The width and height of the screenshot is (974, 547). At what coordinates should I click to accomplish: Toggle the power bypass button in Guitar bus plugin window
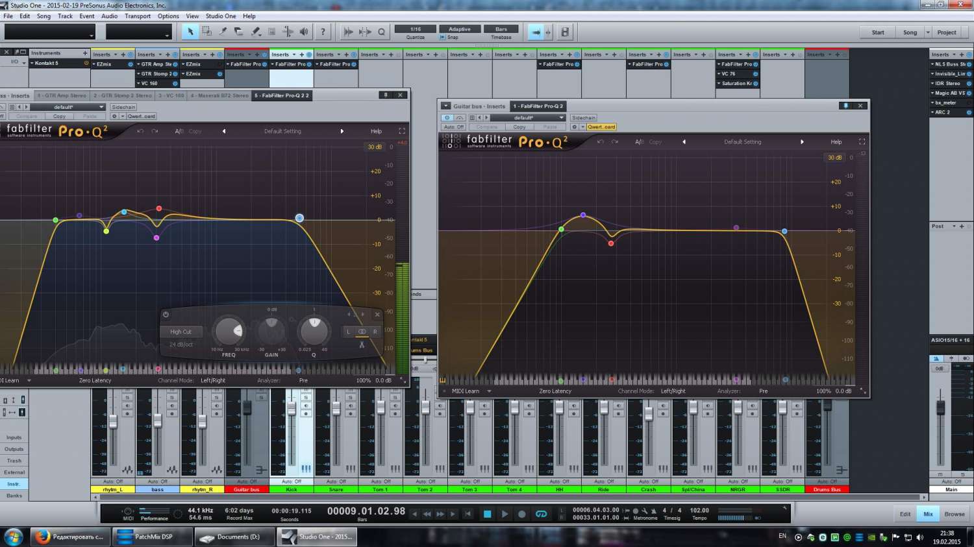[x=447, y=117]
